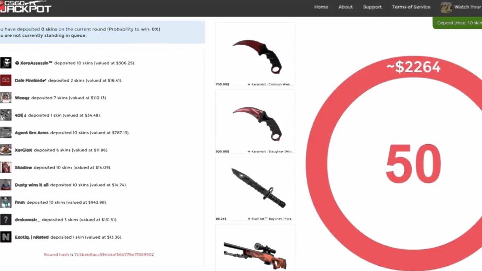This screenshot has height=271, width=482.
Task: Click the 50 counter in the ring
Action: click(413, 164)
